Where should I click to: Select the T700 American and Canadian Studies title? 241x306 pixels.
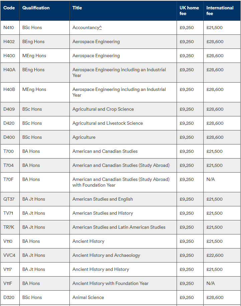[x=105, y=151]
